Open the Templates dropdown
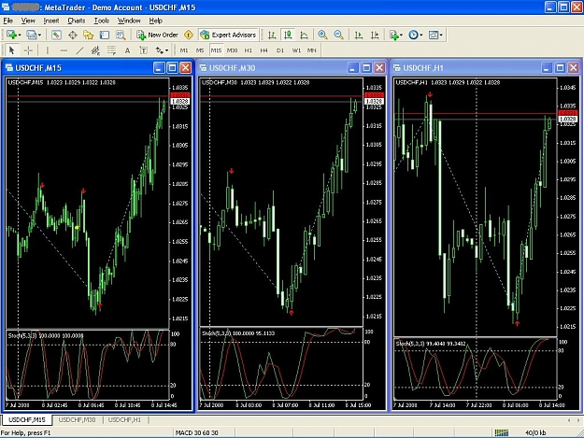Viewport: 584px width, 438px height. point(435,35)
